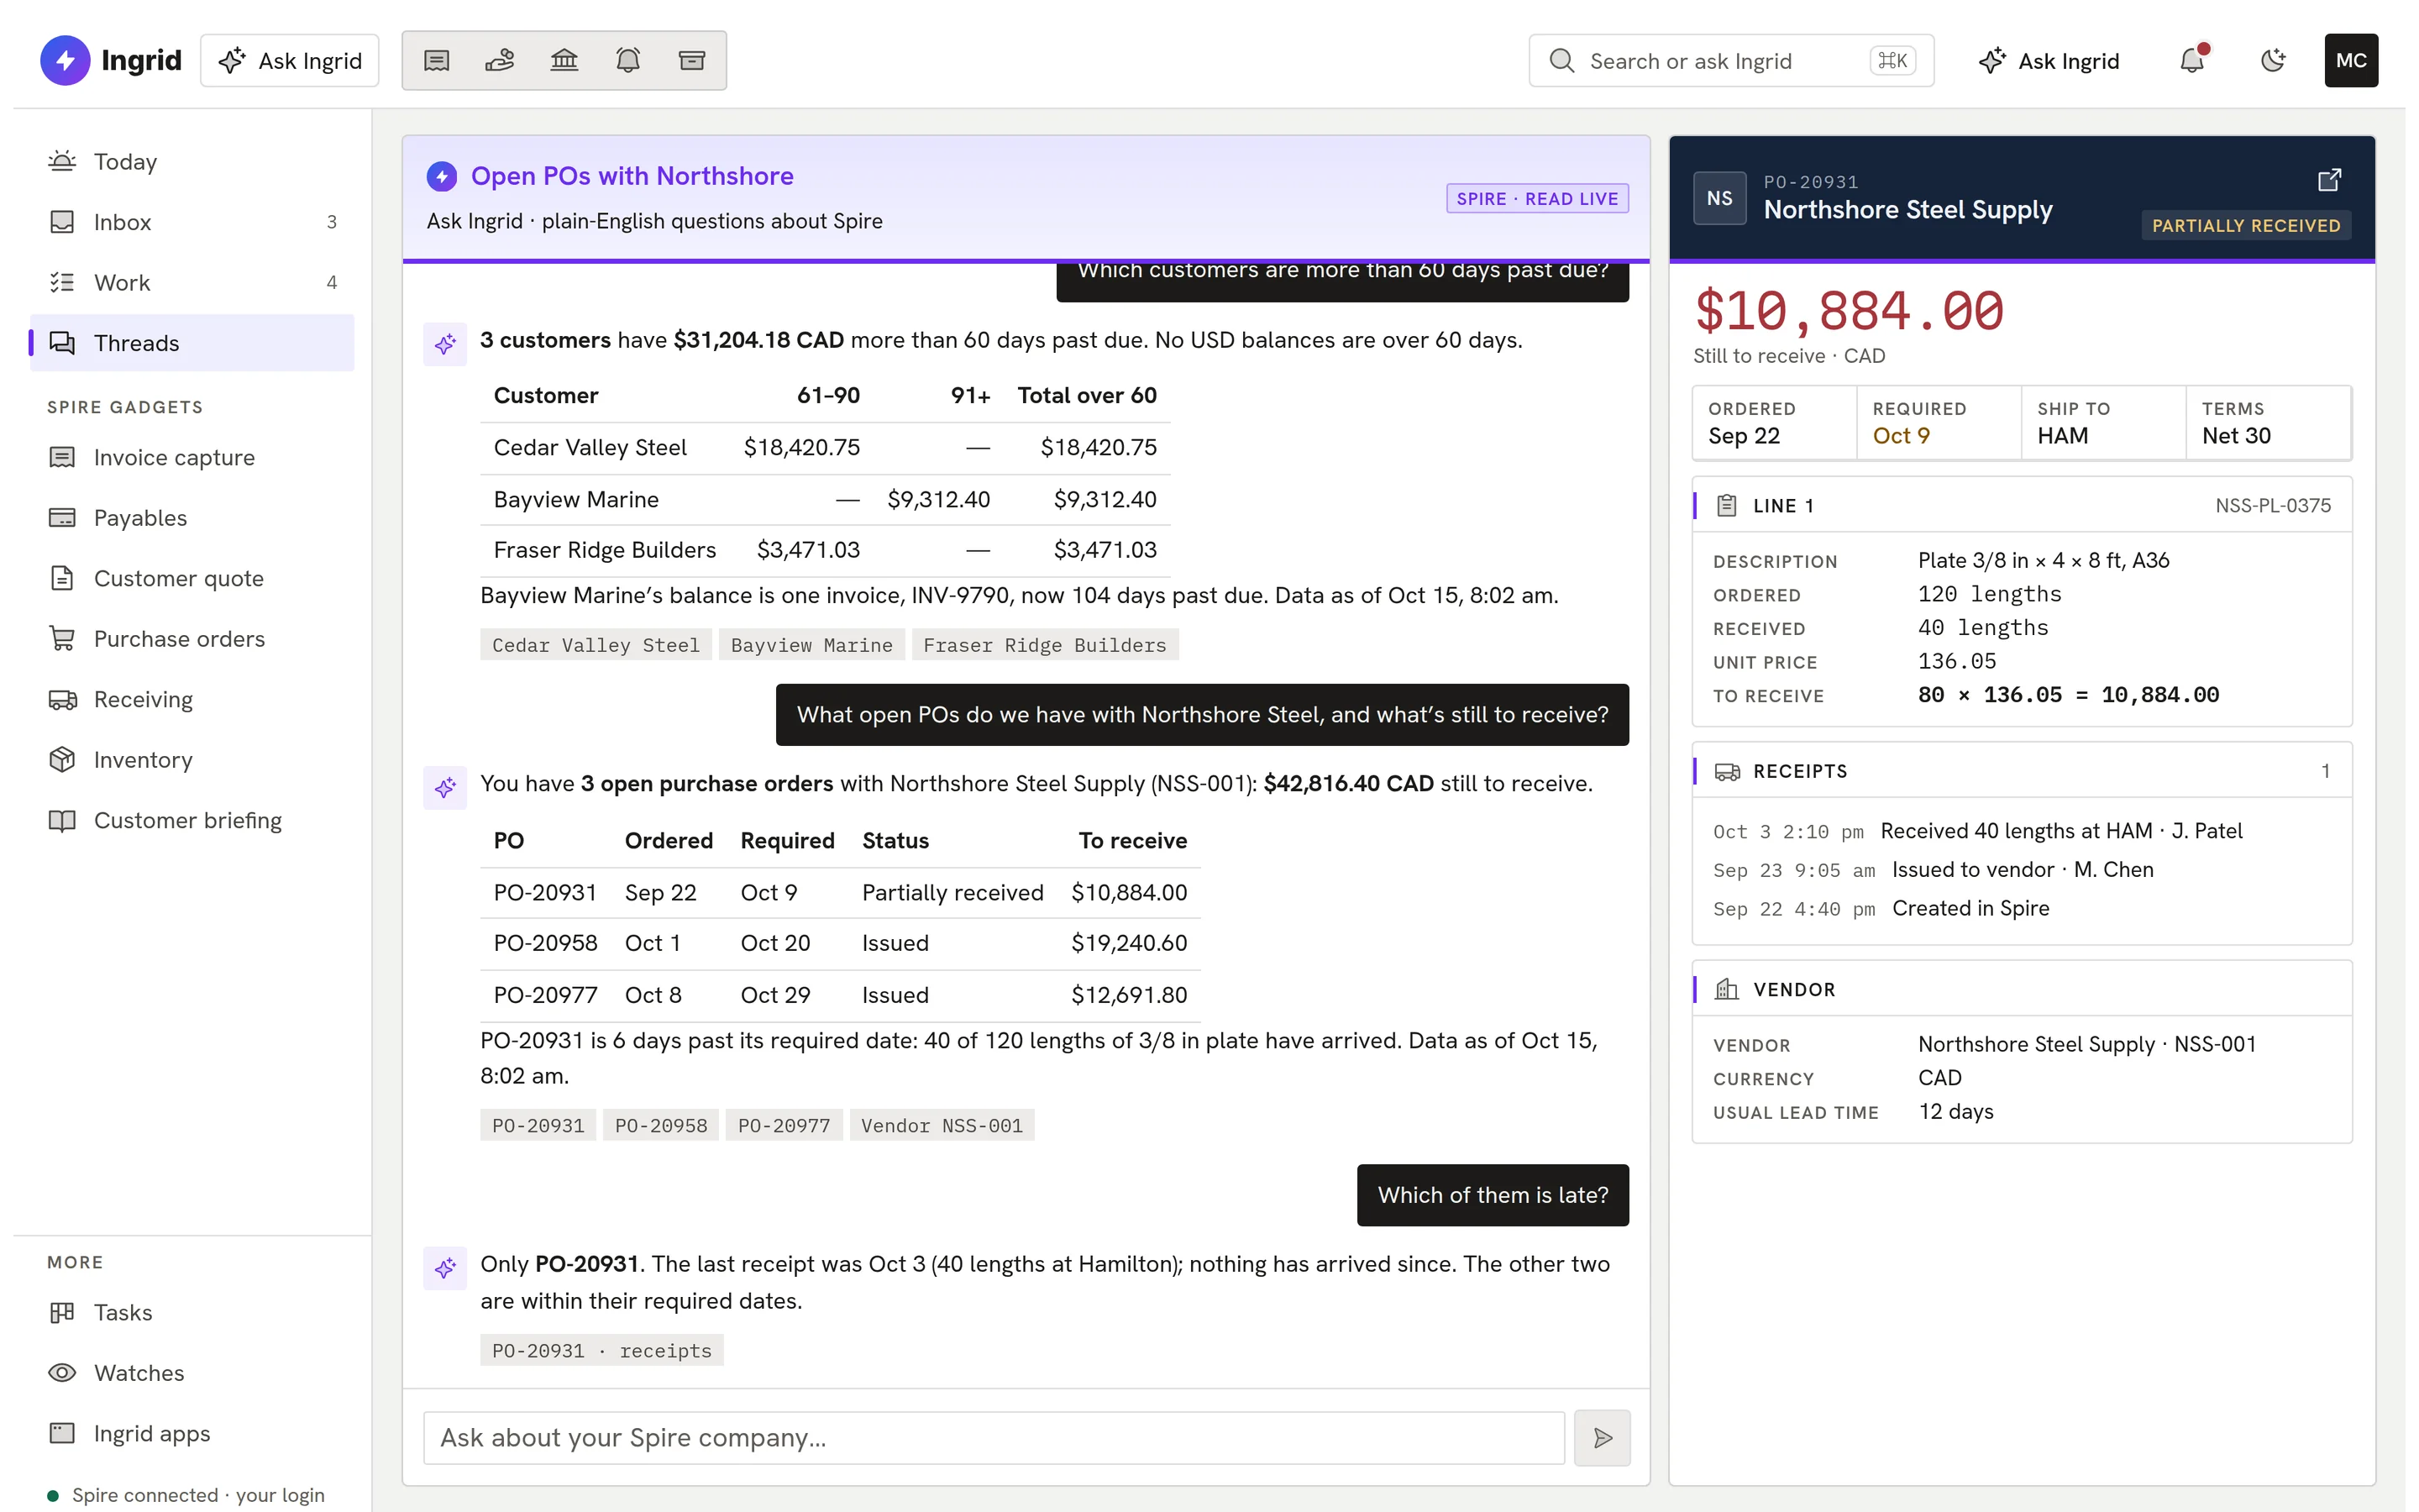Open PO-20931 in external window icon
Viewport: 2419px width, 1512px height.
pos(2329,180)
